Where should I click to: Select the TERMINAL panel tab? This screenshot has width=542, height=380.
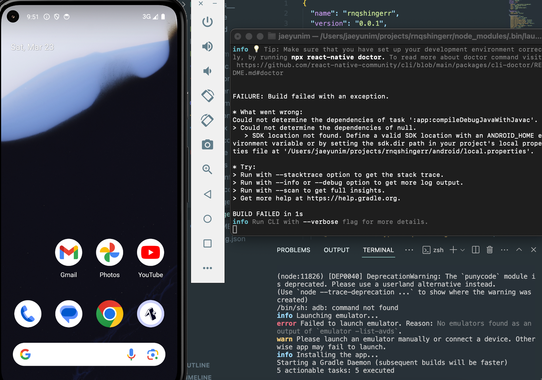378,250
